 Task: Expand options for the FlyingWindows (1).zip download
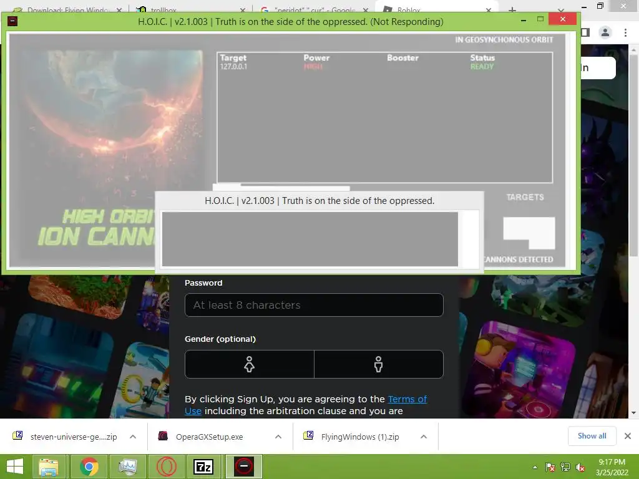click(x=424, y=437)
